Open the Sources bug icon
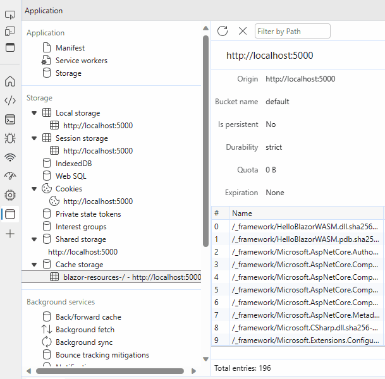 click(x=10, y=138)
